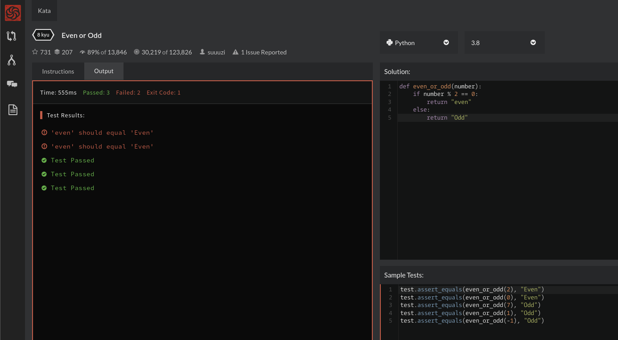The height and width of the screenshot is (340, 618).
Task: Open author suuuzi's profile link
Action: tap(216, 52)
